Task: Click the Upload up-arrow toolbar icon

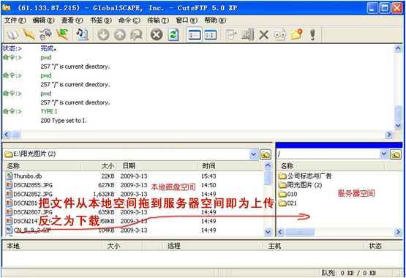Action: (120, 34)
